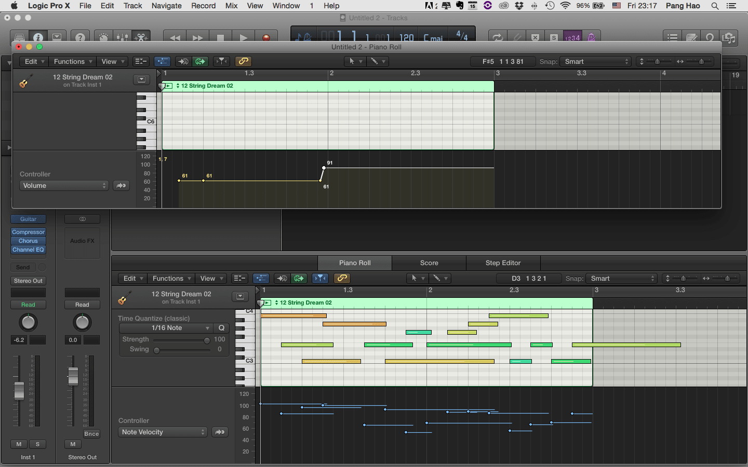This screenshot has height=467, width=748.
Task: Click the Stop transport button
Action: [x=220, y=37]
